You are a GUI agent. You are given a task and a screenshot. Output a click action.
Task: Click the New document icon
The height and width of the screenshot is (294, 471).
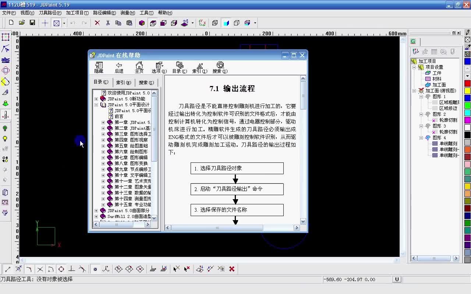click(x=11, y=23)
